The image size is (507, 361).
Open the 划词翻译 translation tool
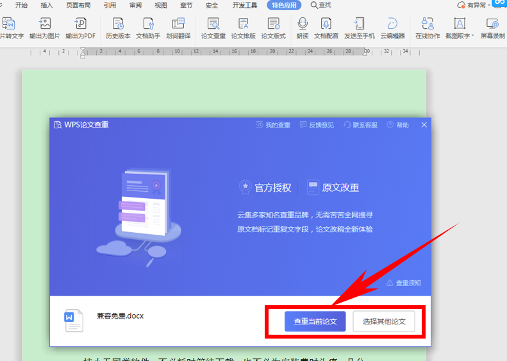178,28
